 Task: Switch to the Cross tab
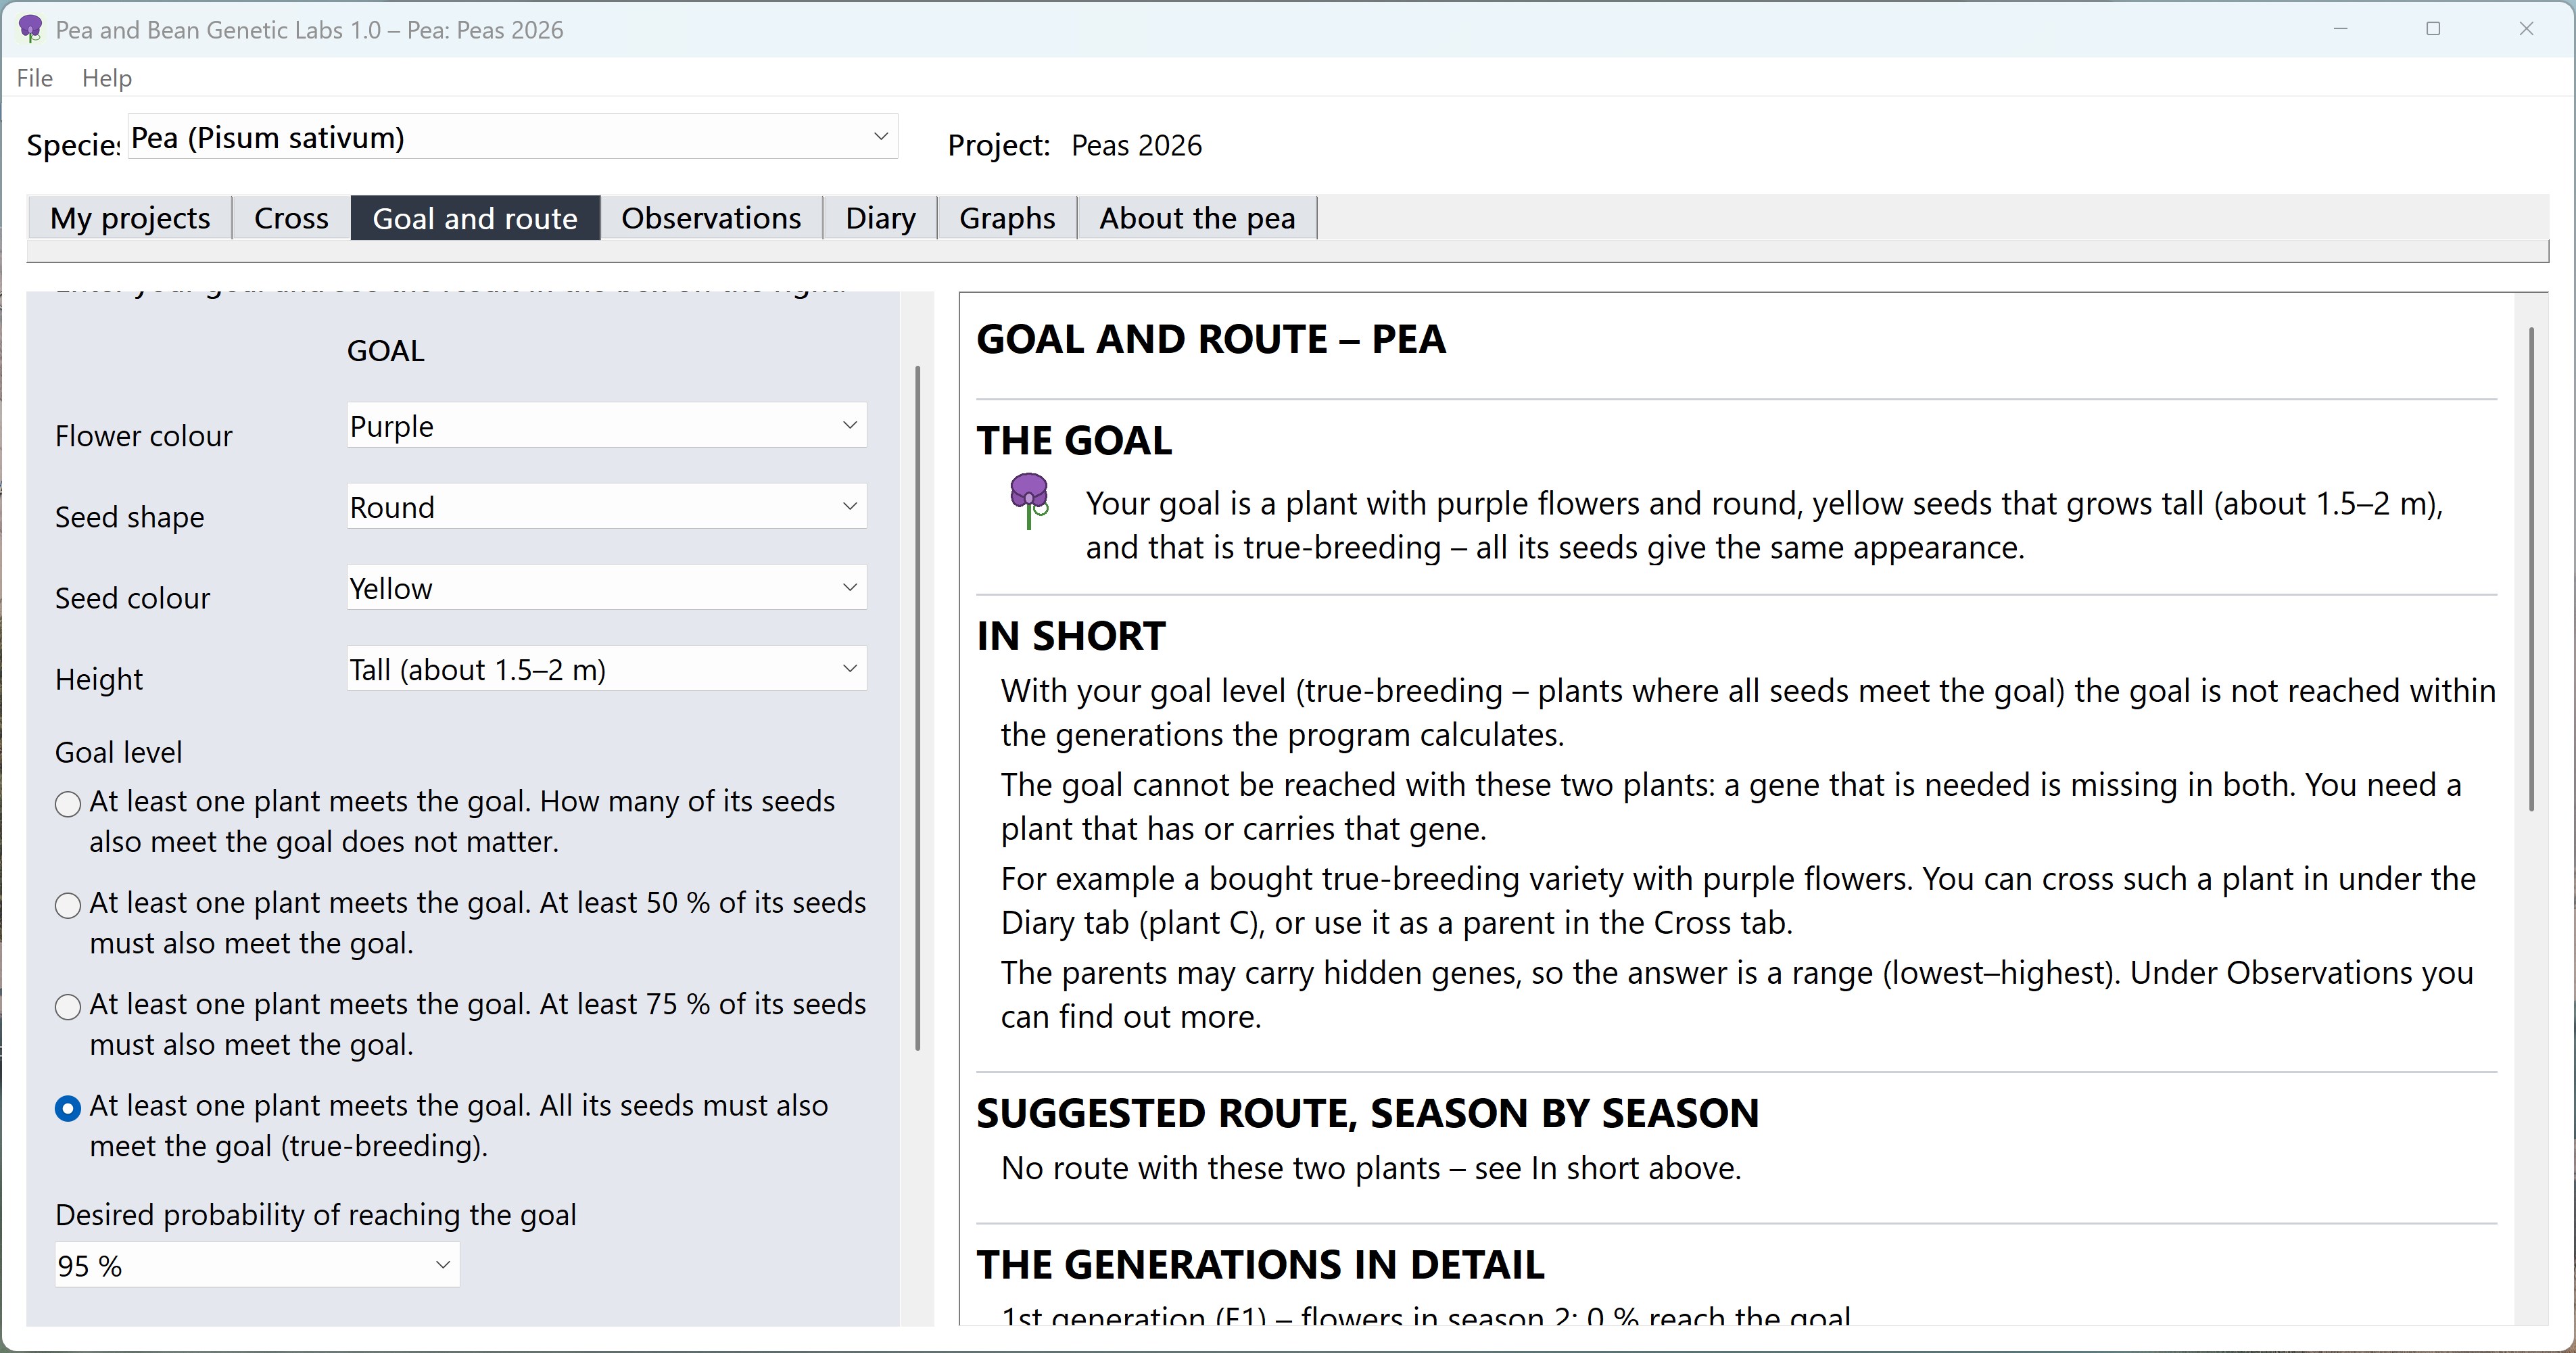point(291,218)
